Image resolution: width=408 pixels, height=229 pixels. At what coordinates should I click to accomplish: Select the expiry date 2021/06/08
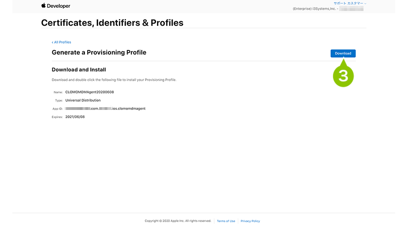tap(75, 117)
